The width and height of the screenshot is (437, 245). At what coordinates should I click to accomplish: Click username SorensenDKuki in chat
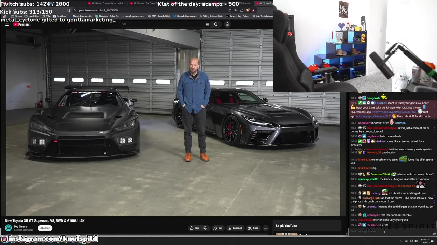coord(380,174)
